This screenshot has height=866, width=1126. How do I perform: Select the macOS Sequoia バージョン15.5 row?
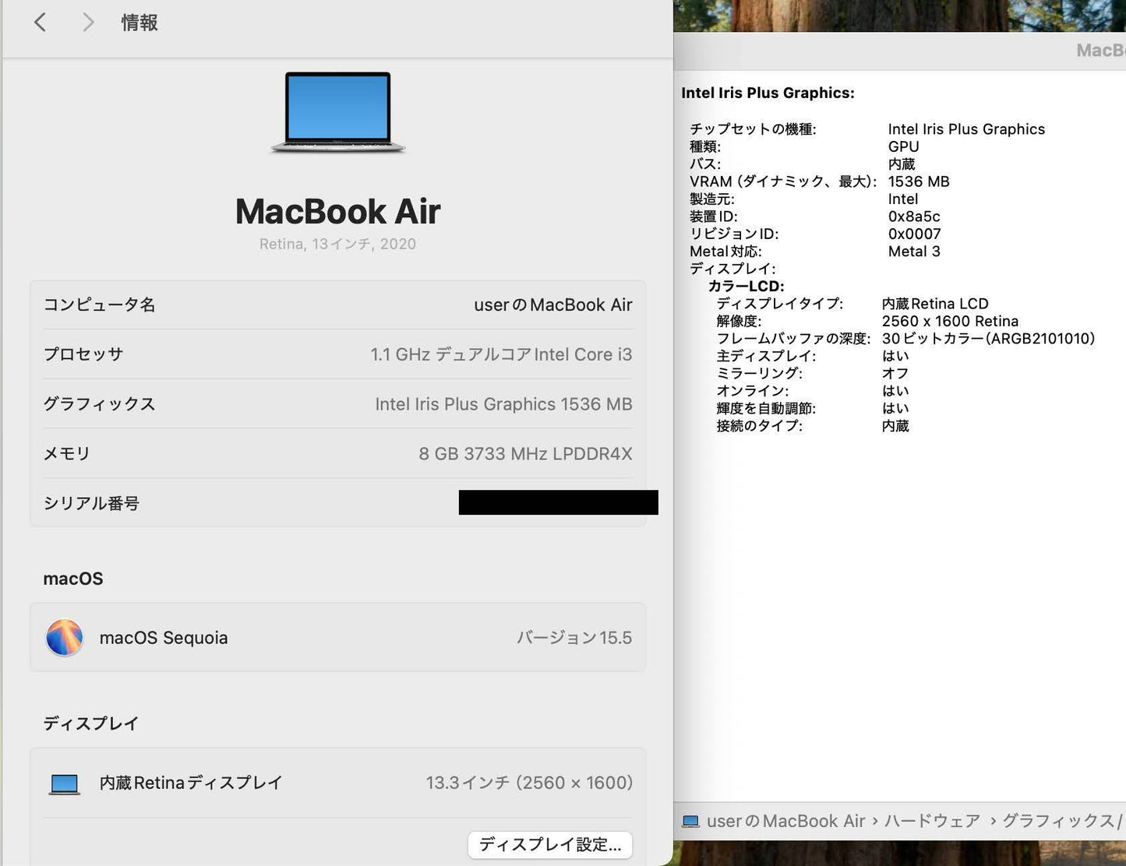point(337,637)
